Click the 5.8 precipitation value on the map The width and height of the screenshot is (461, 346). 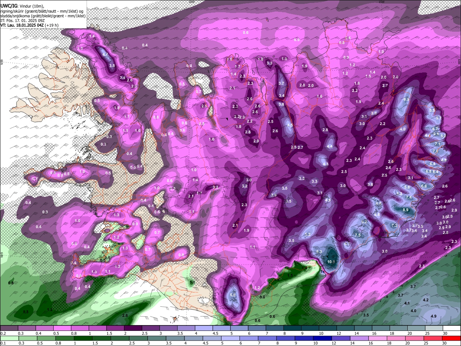pos(407,187)
